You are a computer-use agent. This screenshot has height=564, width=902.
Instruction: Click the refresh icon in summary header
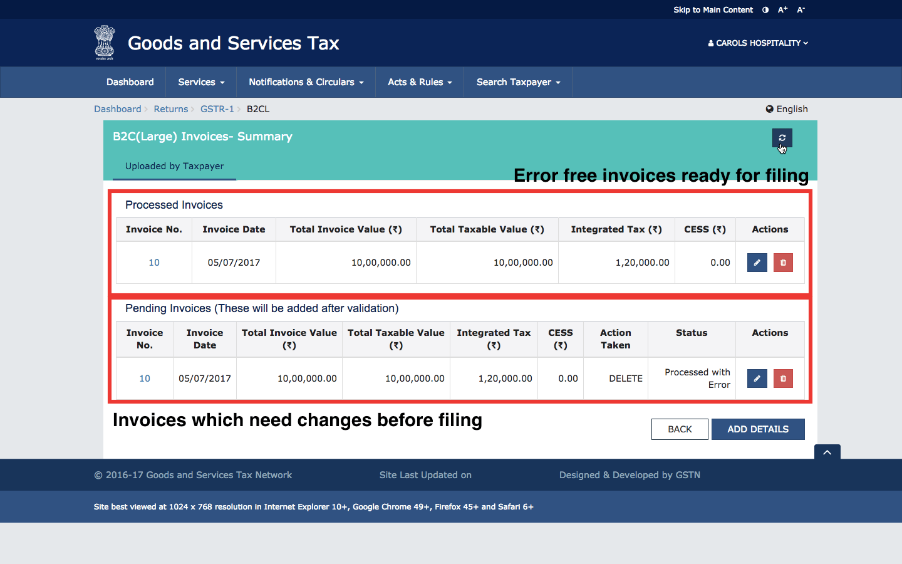(x=782, y=138)
